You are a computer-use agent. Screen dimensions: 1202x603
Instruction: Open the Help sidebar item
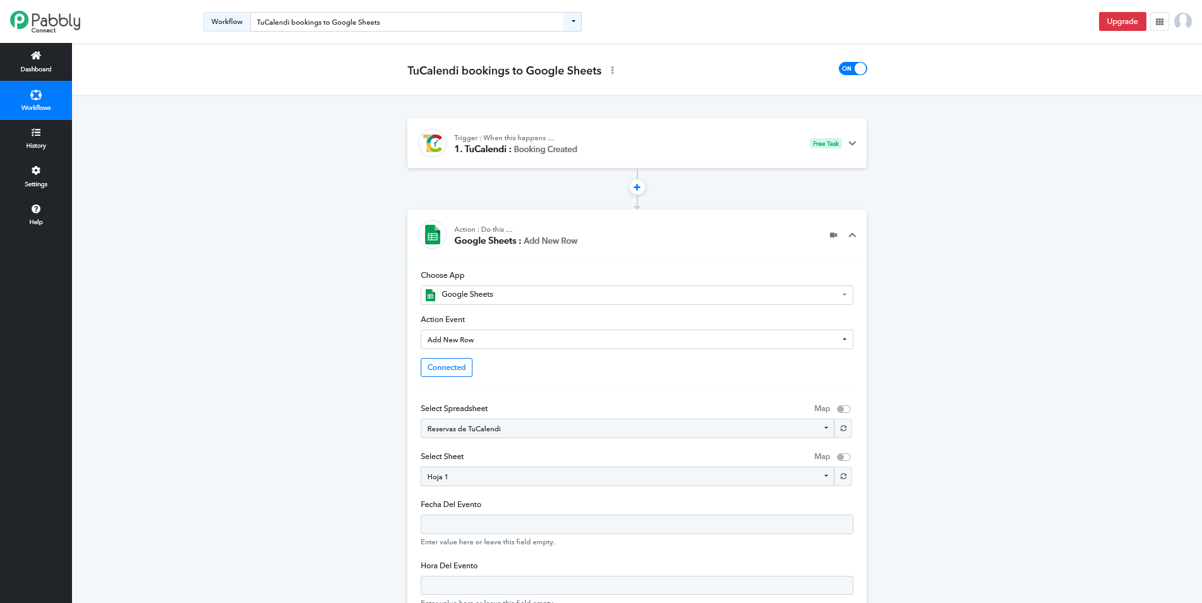36,215
